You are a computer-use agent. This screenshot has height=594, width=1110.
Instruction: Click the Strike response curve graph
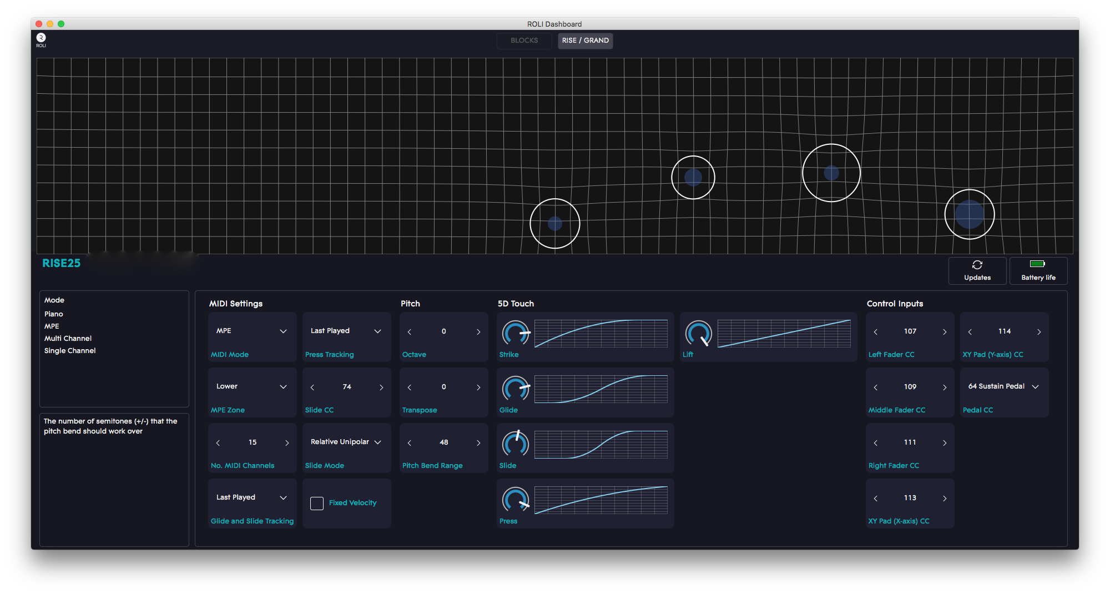tap(601, 333)
